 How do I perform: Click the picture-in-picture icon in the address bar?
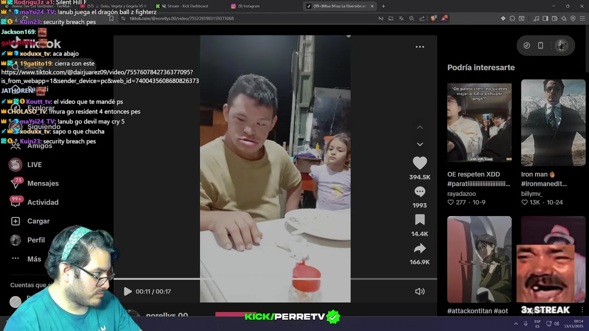coord(391,18)
